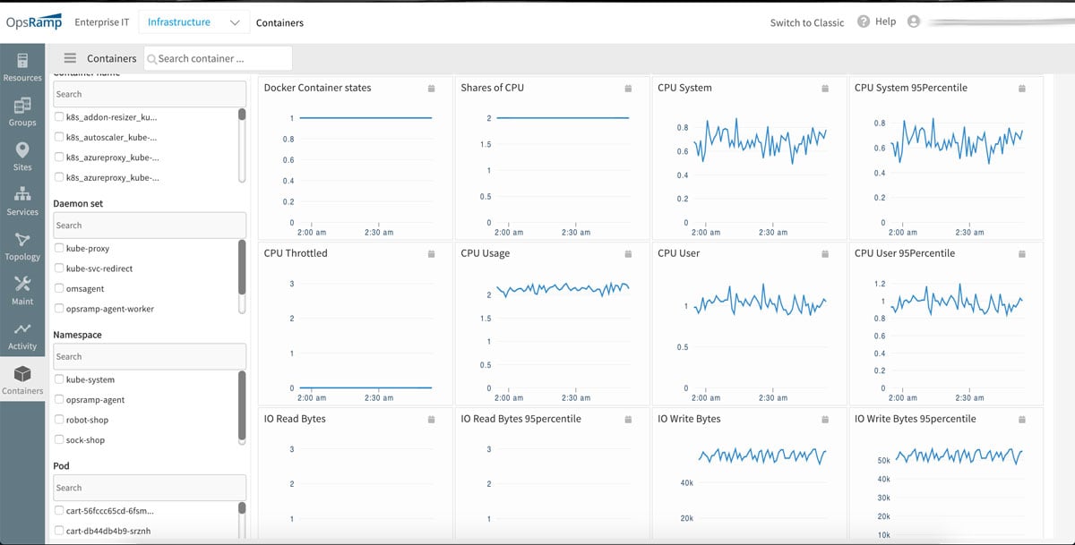Switch to the Enterprise IT tab
This screenshot has height=545, width=1075.
[101, 22]
